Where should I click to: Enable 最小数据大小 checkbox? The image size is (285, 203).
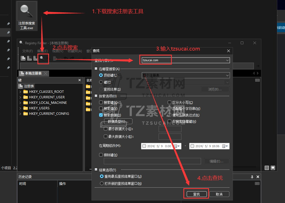105,129
